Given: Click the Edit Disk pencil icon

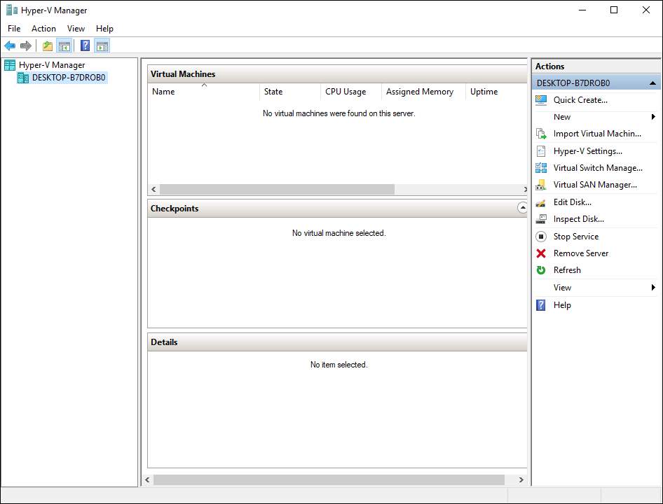Looking at the screenshot, I should [x=541, y=202].
